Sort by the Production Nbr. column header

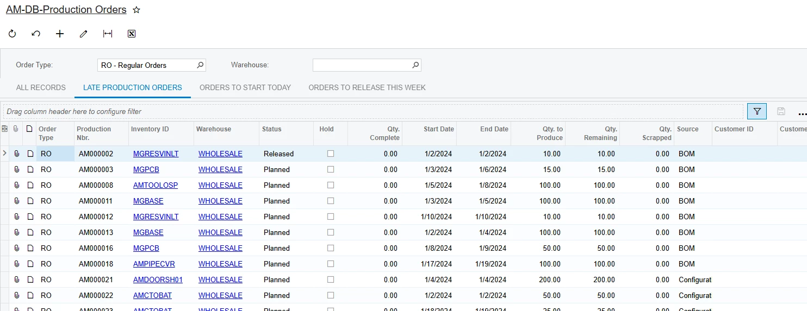101,133
